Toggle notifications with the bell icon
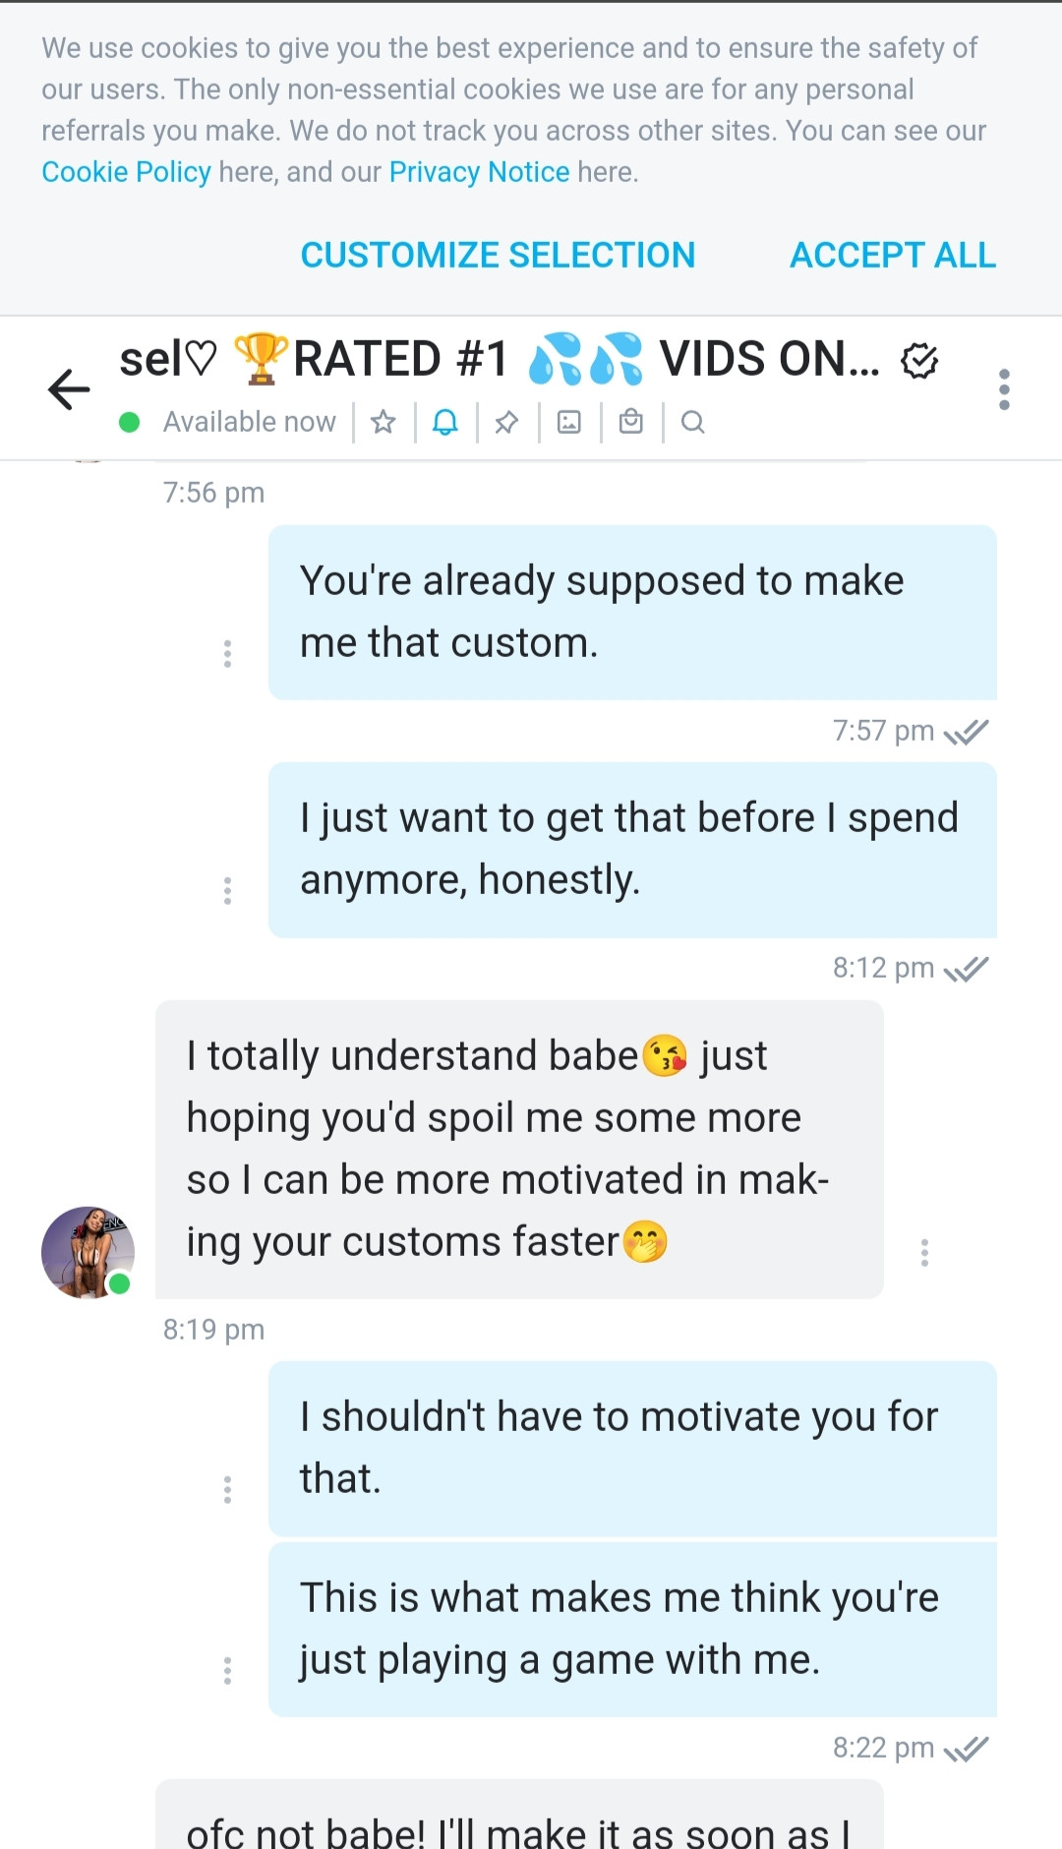The height and width of the screenshot is (1849, 1062). tap(445, 422)
